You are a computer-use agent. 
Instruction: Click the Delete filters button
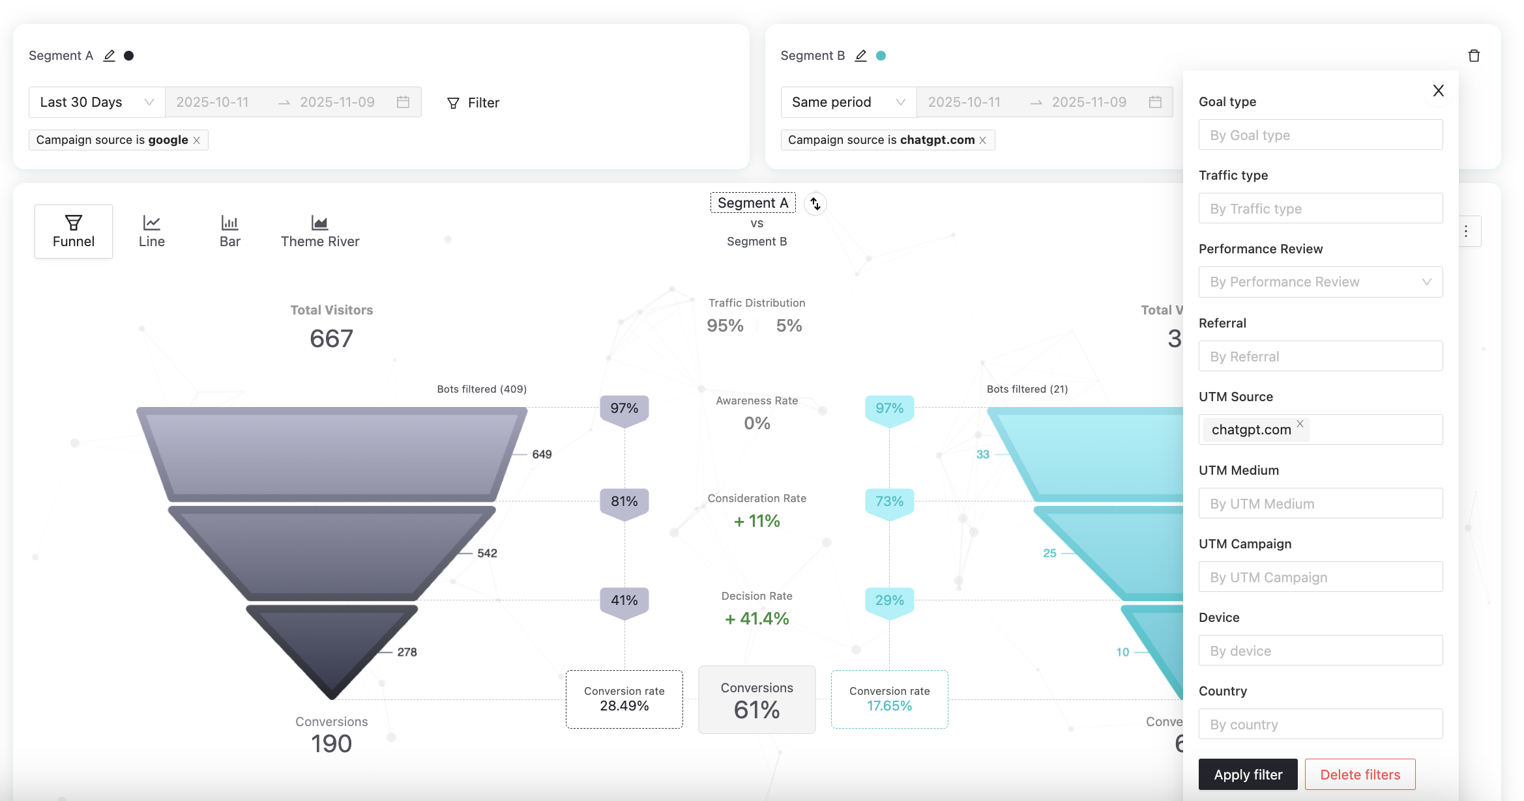pyautogui.click(x=1360, y=774)
